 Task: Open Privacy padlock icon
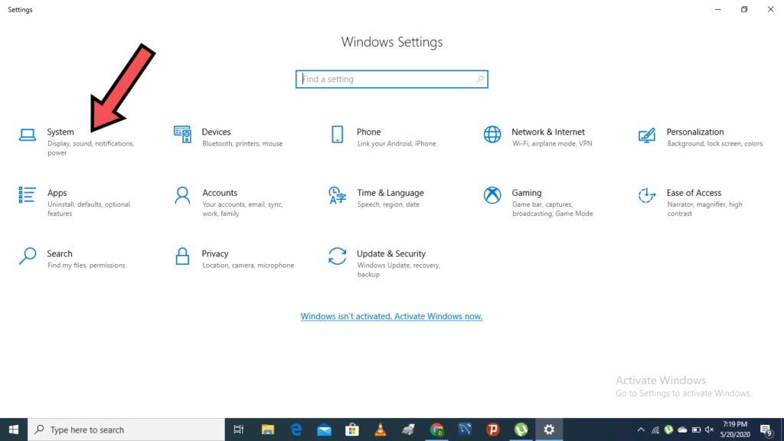point(182,256)
